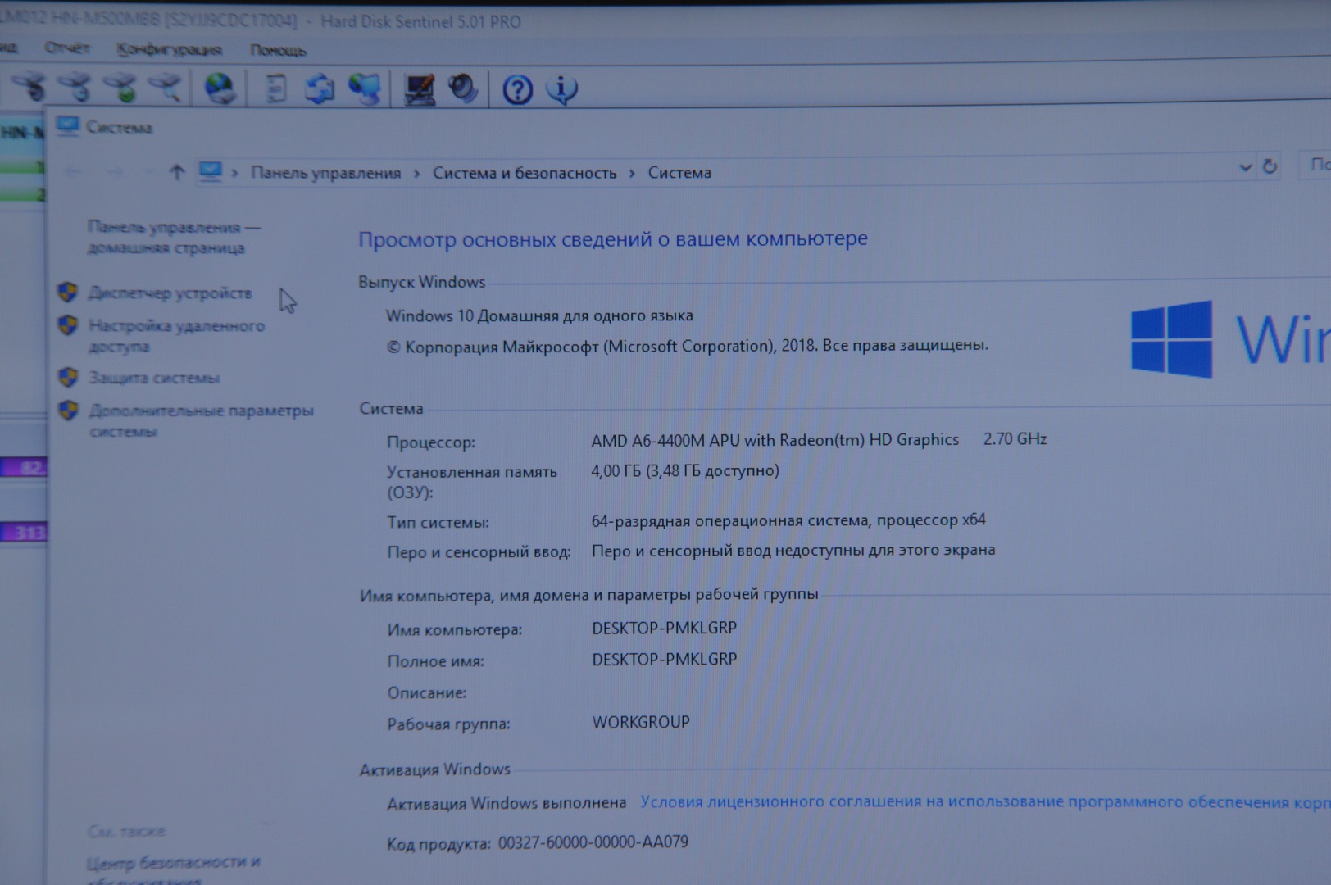
Task: Click the blue information bubble icon
Action: (562, 88)
